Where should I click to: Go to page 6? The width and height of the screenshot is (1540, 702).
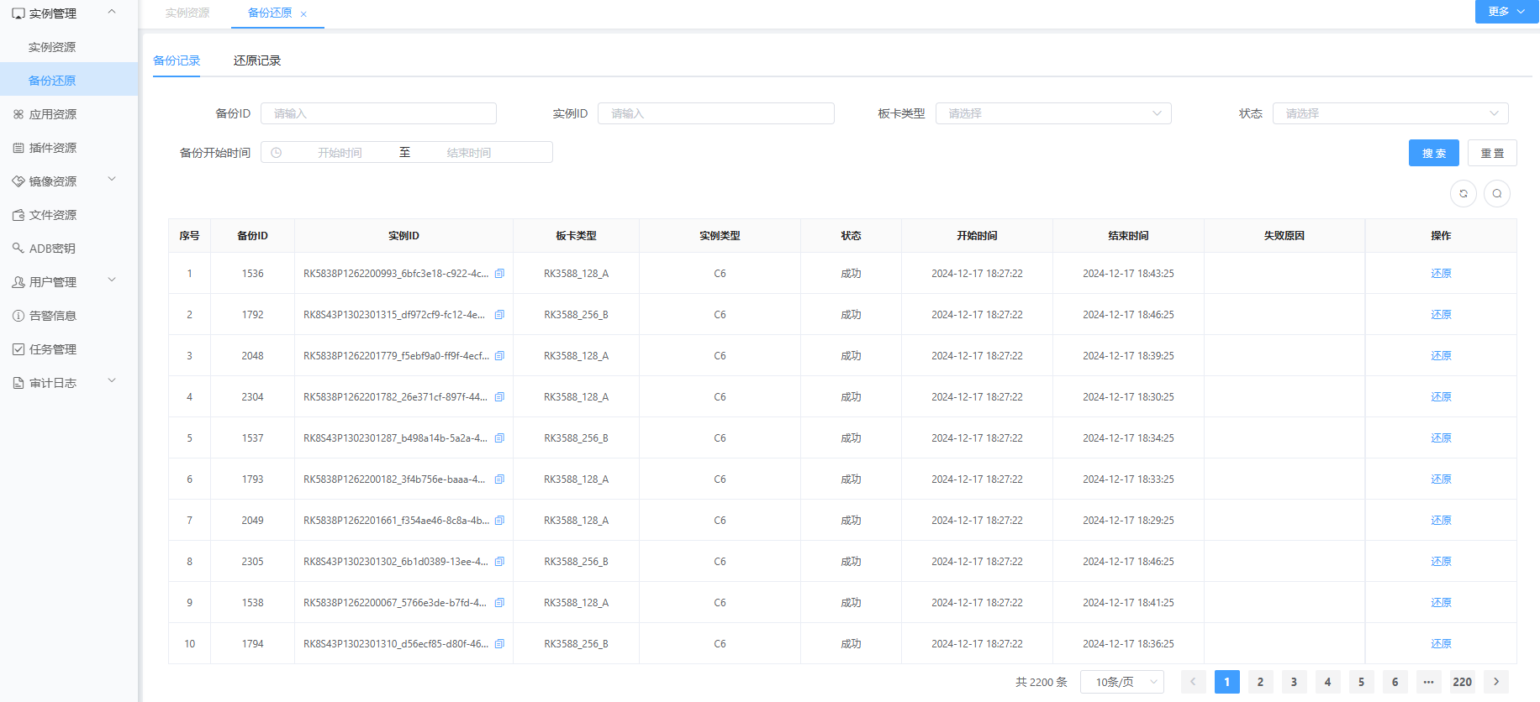[1395, 682]
